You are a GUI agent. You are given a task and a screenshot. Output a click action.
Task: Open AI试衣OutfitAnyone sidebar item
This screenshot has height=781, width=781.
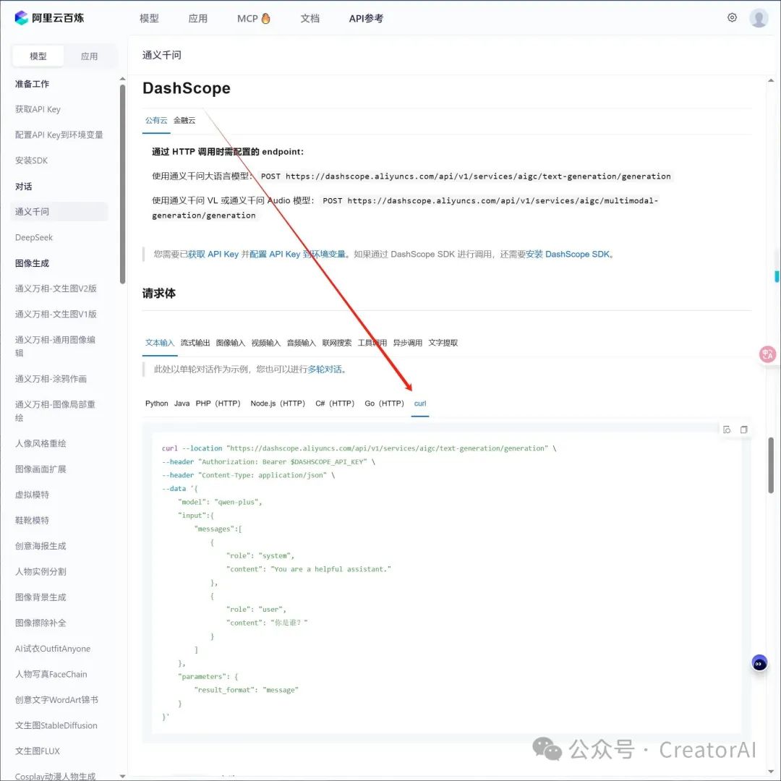53,649
